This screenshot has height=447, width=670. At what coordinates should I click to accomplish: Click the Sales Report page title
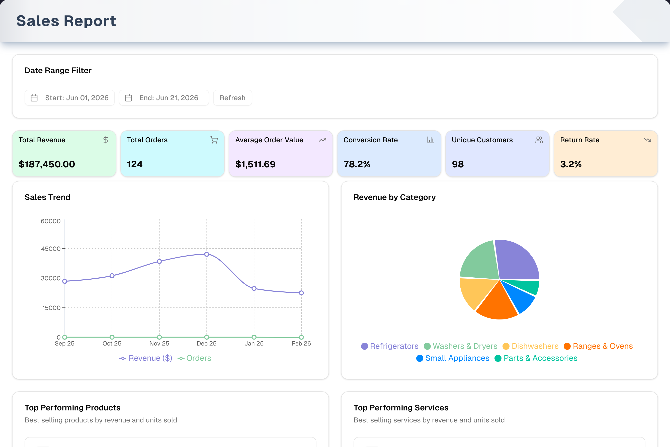[x=66, y=21]
